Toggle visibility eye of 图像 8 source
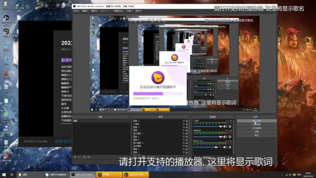This screenshot has width=316, height=178. (x=183, y=127)
